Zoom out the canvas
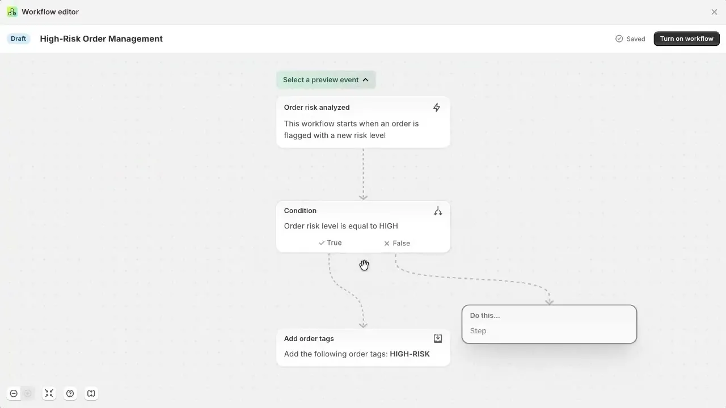The width and height of the screenshot is (726, 408). click(x=14, y=393)
